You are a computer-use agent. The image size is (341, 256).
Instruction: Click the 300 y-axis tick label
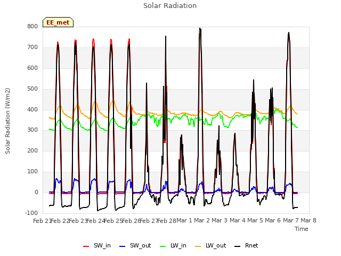pyautogui.click(x=33, y=130)
